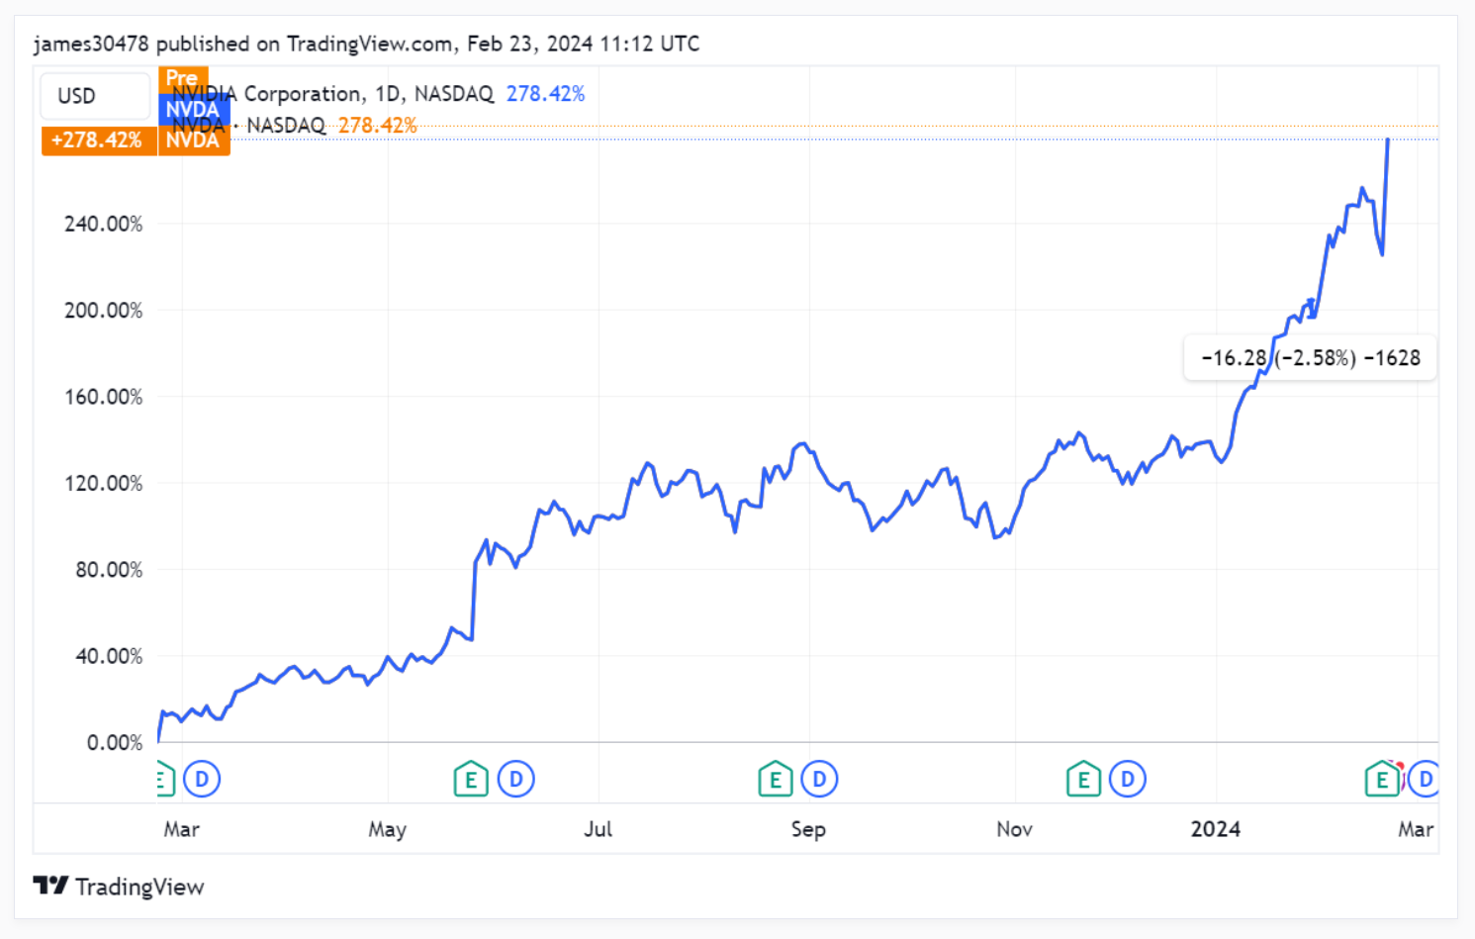Click the 240.00% axis label

pyautogui.click(x=104, y=224)
